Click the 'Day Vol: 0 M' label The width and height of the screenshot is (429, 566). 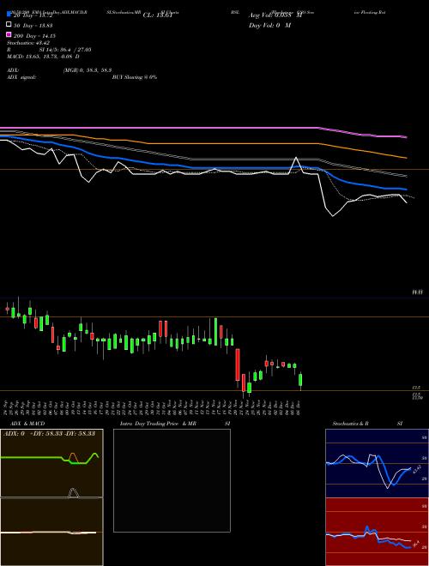point(269,25)
